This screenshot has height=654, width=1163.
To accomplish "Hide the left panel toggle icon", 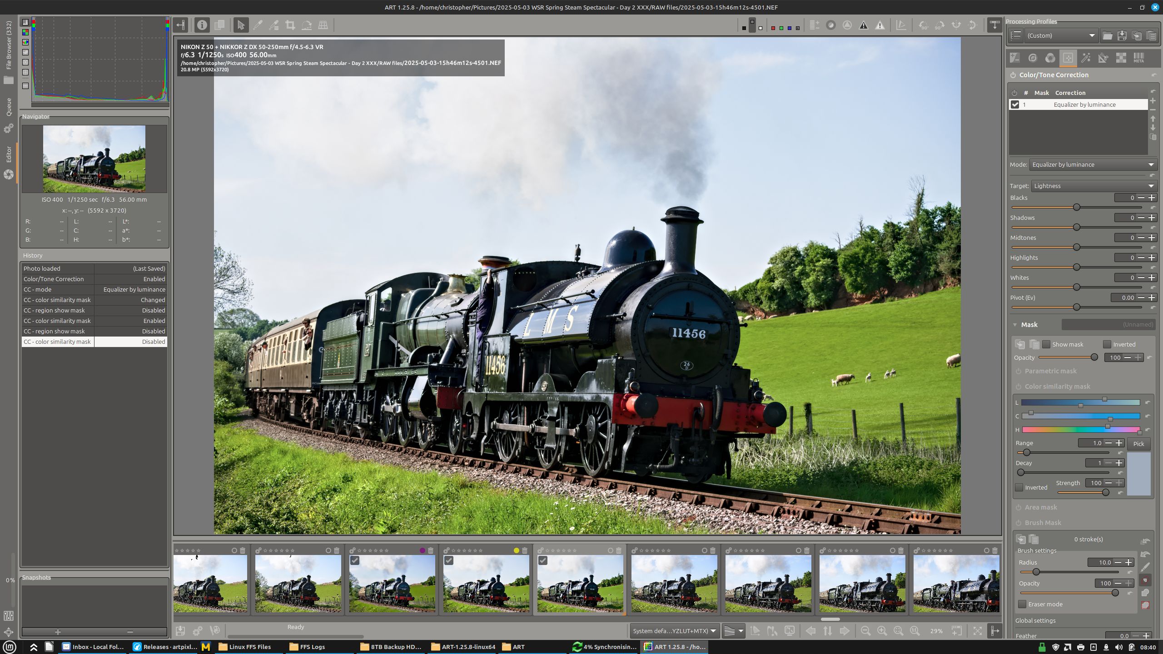I will click(x=181, y=25).
